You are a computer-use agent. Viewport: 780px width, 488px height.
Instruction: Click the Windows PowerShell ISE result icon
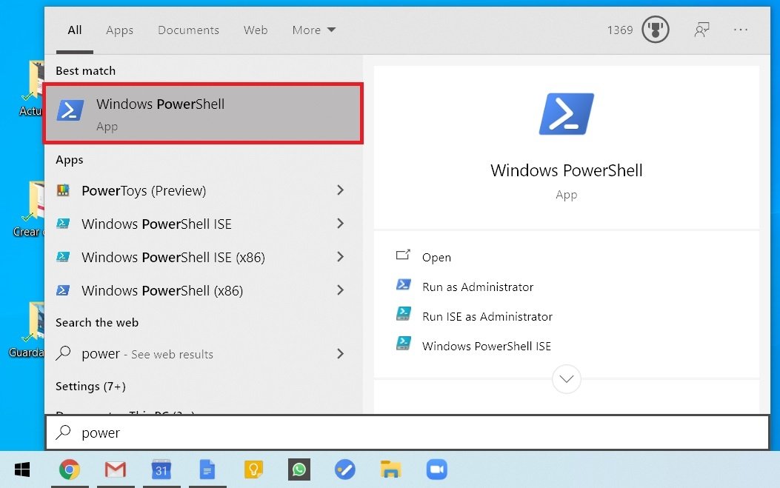(x=63, y=224)
